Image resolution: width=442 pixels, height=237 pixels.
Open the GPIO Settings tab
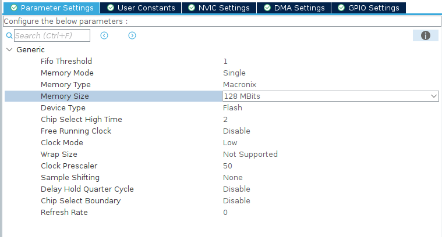[369, 8]
